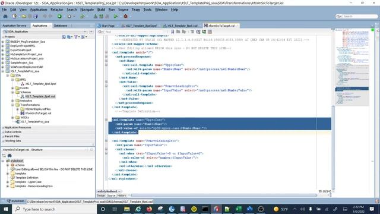
Task: Expand the Data Controls section
Action: (3, 132)
